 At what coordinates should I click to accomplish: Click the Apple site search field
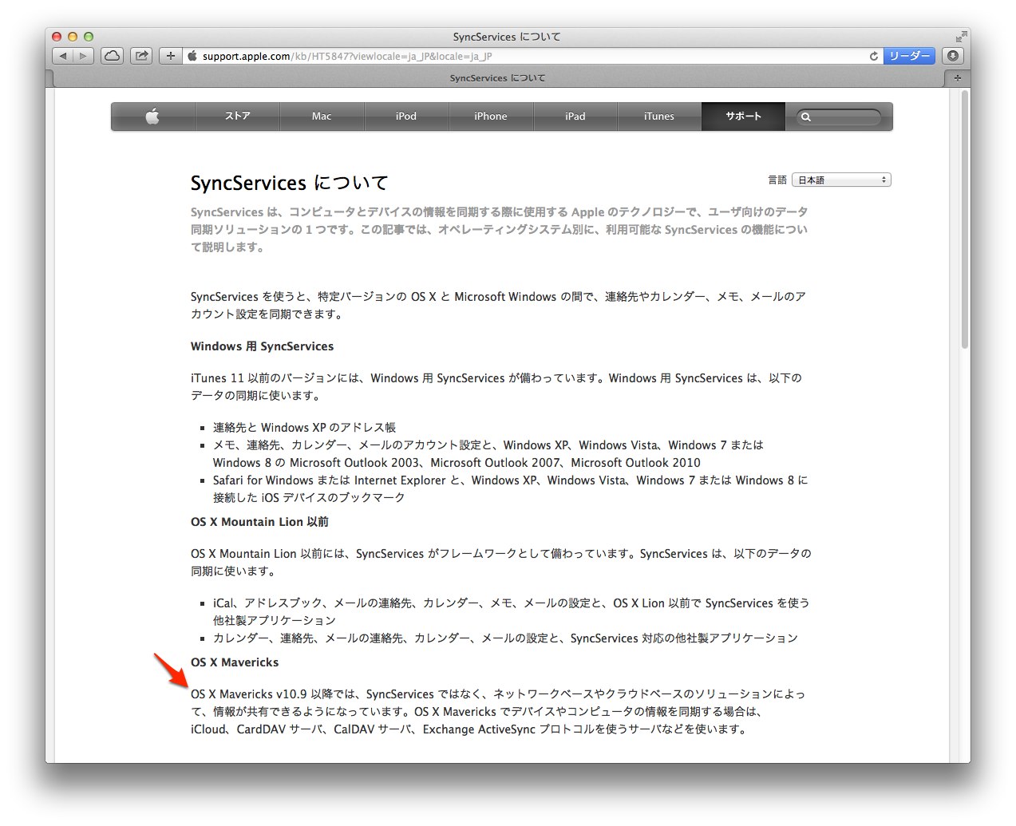[x=840, y=117]
